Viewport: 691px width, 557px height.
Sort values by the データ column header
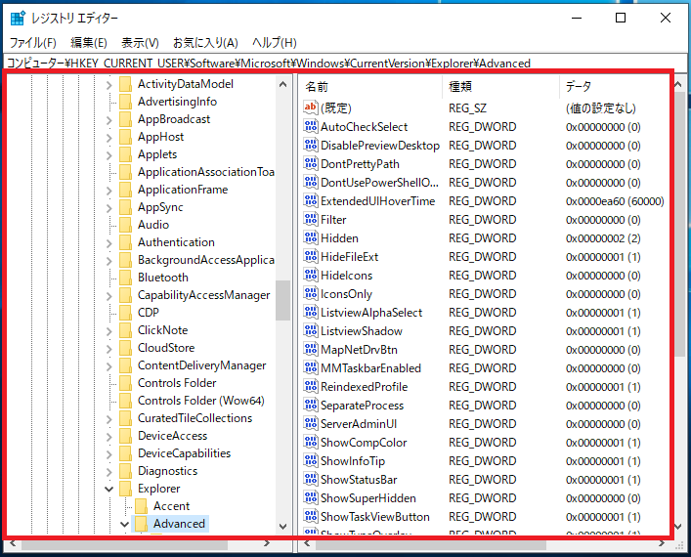click(x=615, y=86)
